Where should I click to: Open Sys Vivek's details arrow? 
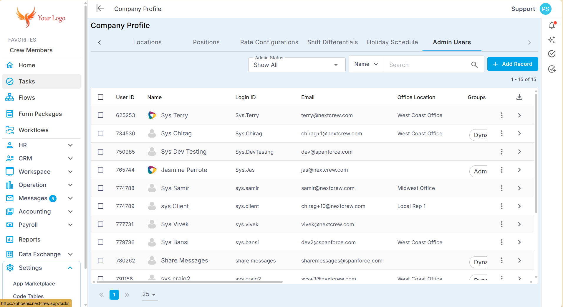tap(519, 224)
